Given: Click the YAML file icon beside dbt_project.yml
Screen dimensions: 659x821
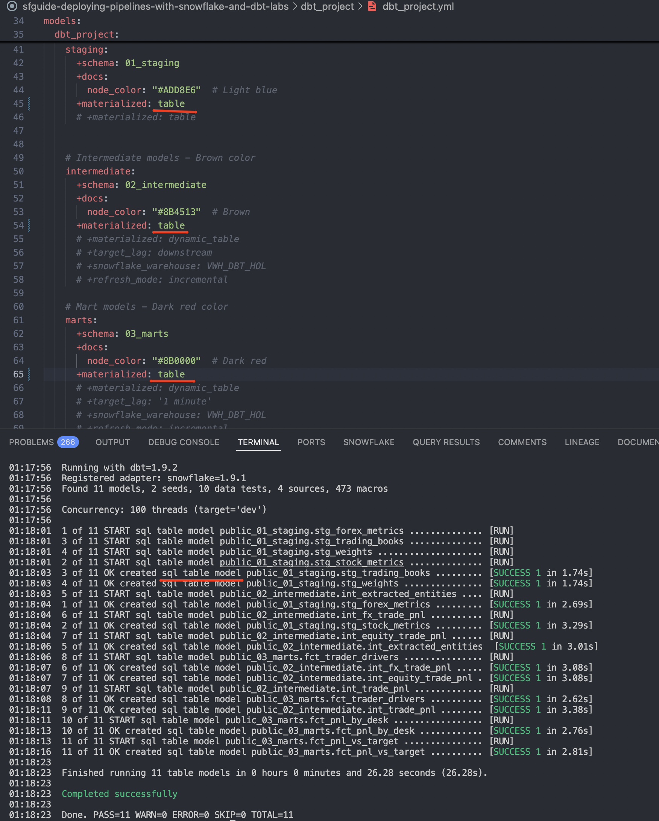Looking at the screenshot, I should pyautogui.click(x=372, y=6).
